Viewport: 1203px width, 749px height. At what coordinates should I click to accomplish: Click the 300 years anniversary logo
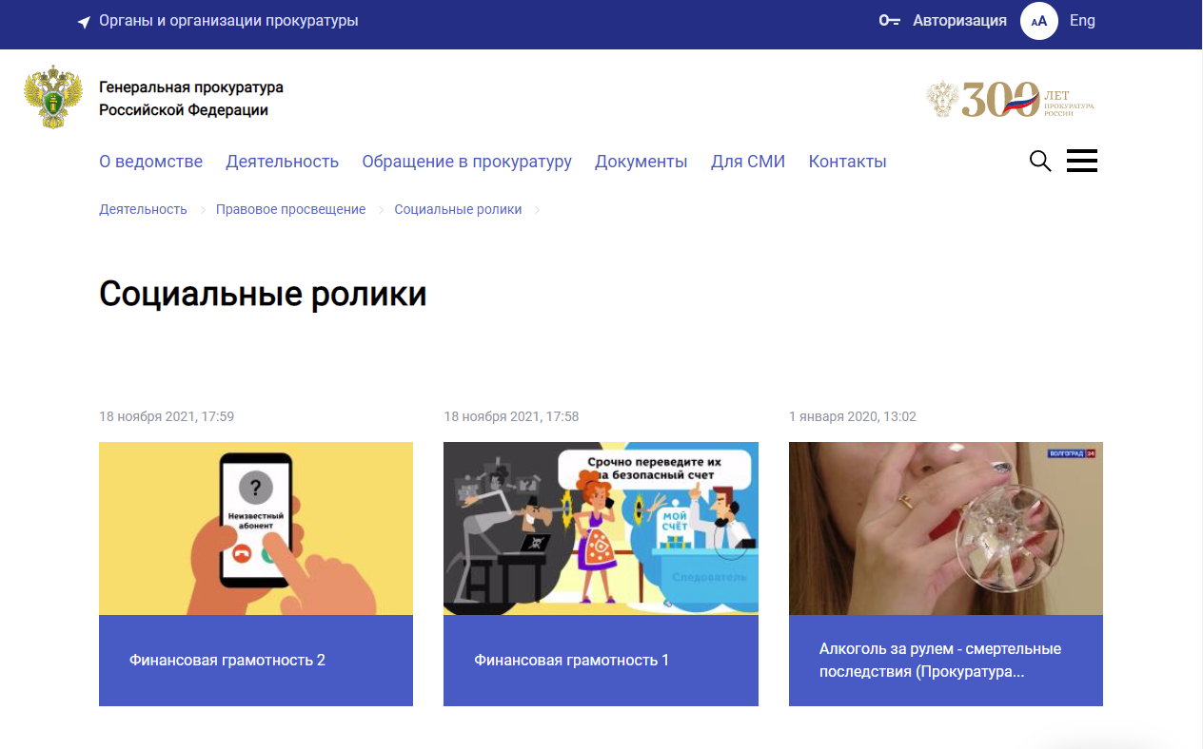point(1010,99)
